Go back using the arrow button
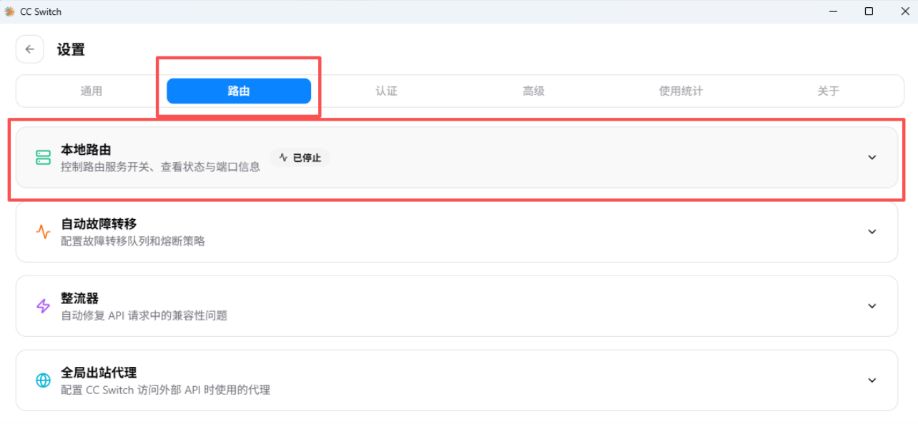This screenshot has height=424, width=918. click(29, 49)
